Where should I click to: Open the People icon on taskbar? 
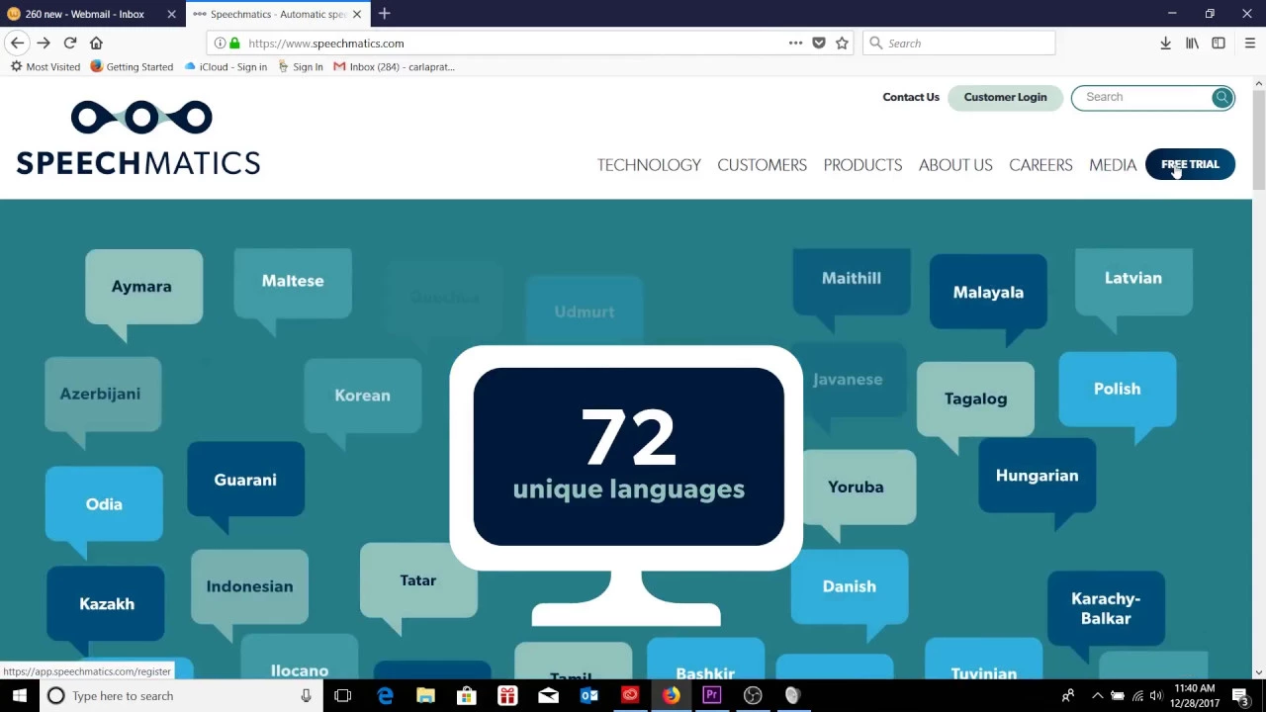click(x=1068, y=696)
